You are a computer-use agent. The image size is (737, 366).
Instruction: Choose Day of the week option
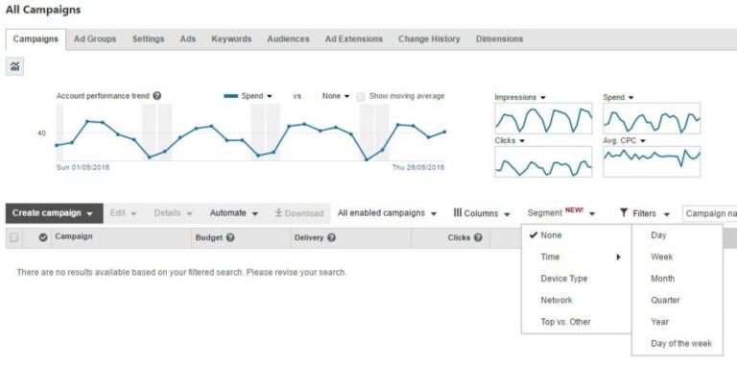678,343
